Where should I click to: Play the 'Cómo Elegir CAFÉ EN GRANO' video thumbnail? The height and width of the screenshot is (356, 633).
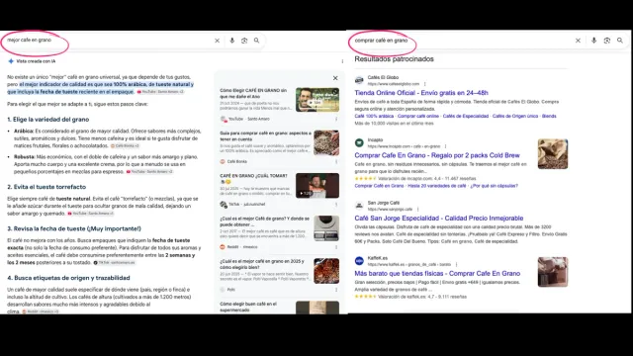pyautogui.click(x=317, y=100)
